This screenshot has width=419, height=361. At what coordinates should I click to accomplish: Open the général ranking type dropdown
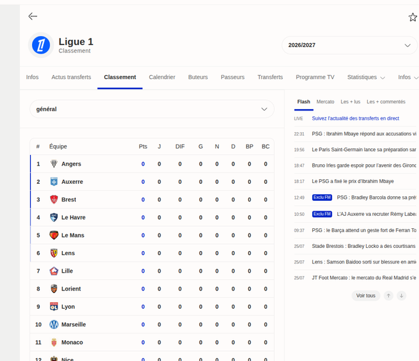click(152, 109)
